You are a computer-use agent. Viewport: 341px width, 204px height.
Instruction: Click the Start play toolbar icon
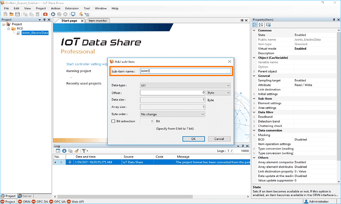pyautogui.click(x=53, y=14)
